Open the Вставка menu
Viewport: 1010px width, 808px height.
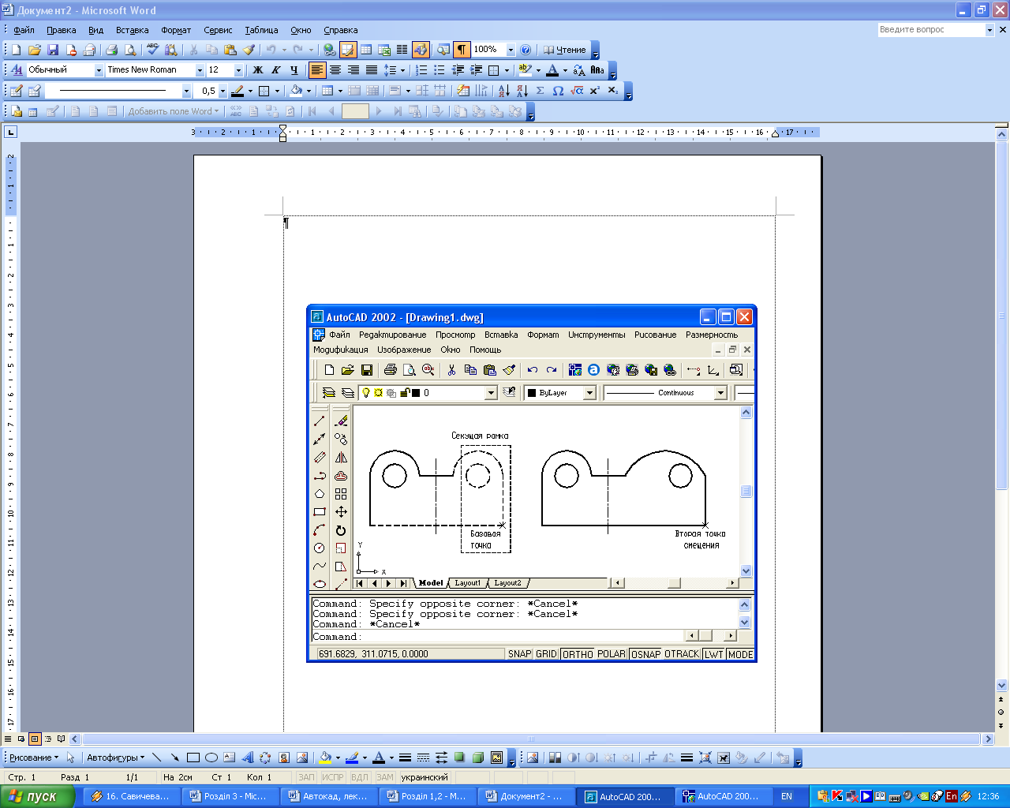[x=132, y=30]
